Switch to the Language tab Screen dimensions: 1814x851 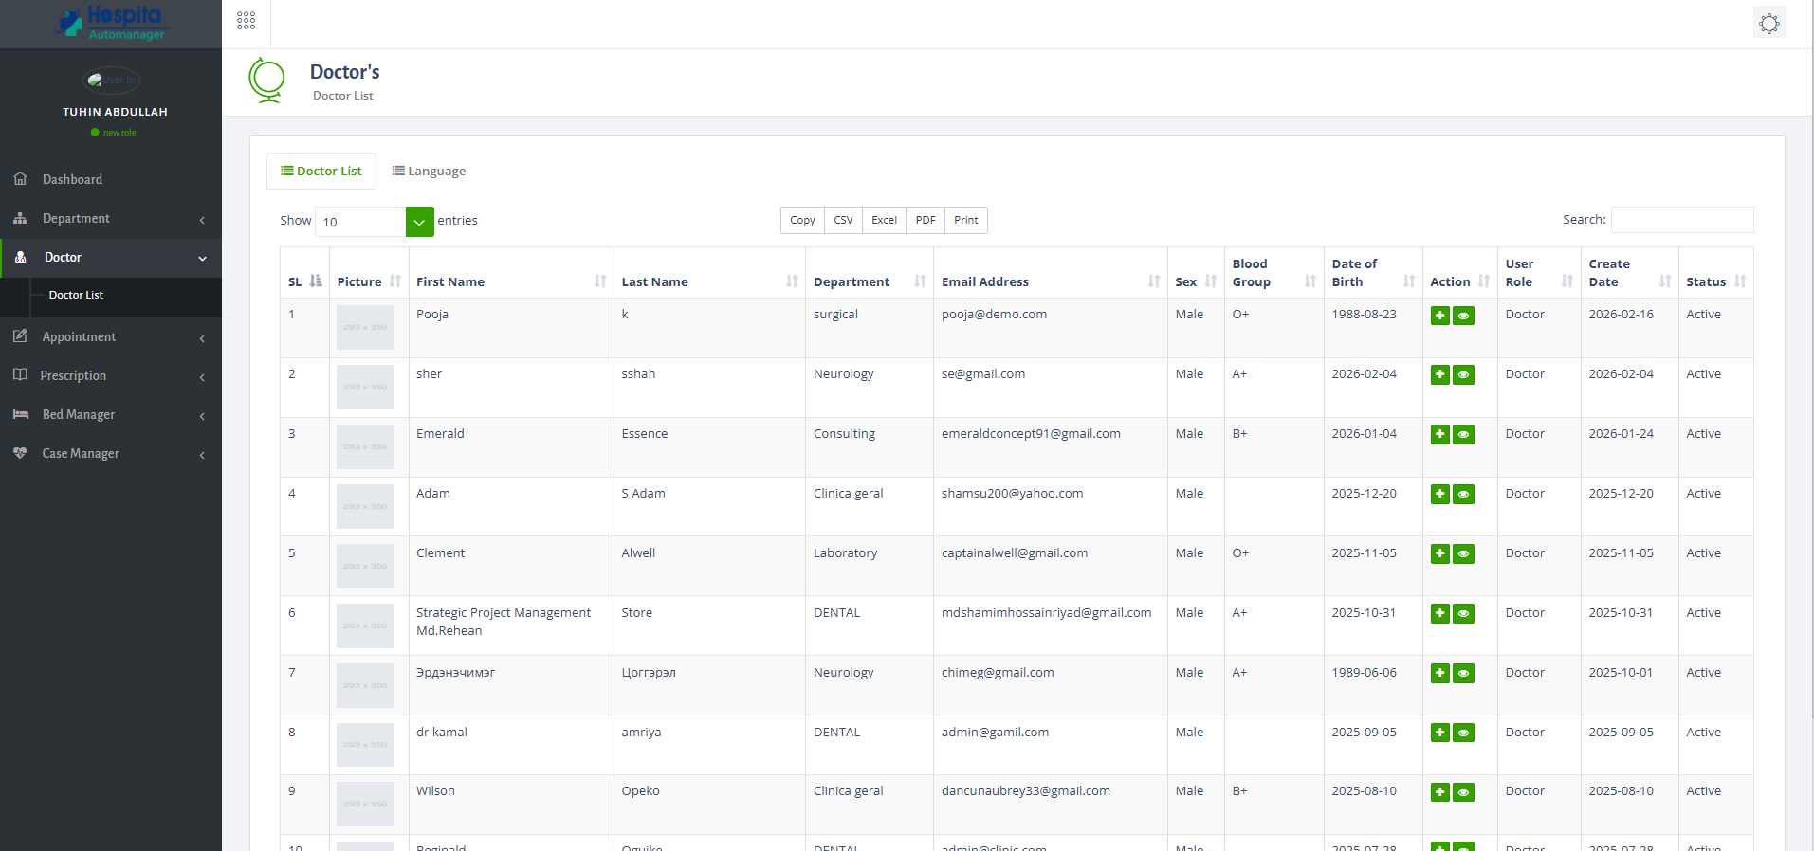point(429,171)
